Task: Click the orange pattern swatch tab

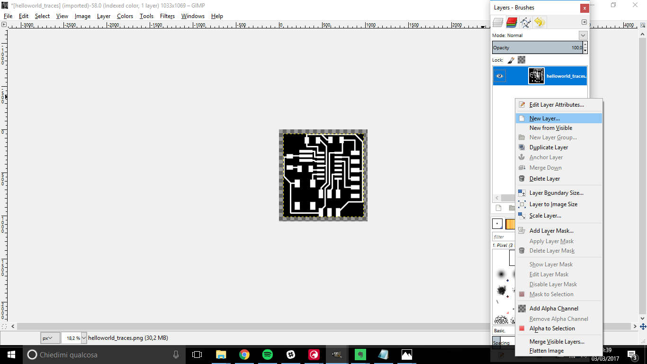Action: click(510, 224)
